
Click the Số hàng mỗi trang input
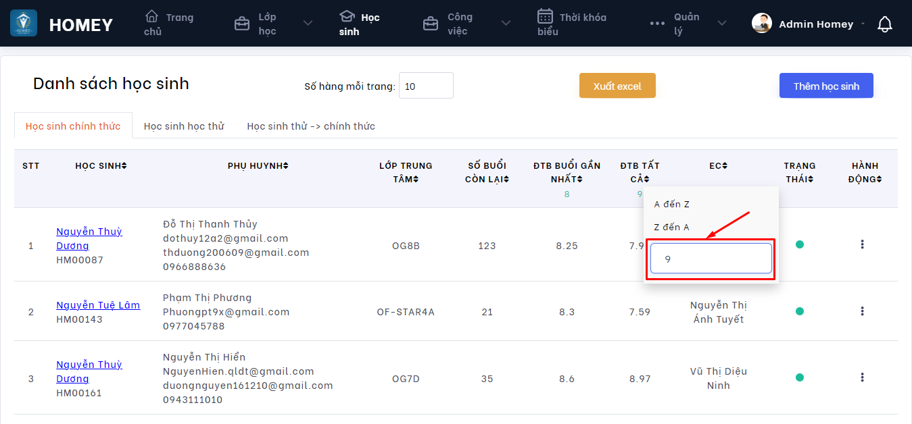point(426,86)
